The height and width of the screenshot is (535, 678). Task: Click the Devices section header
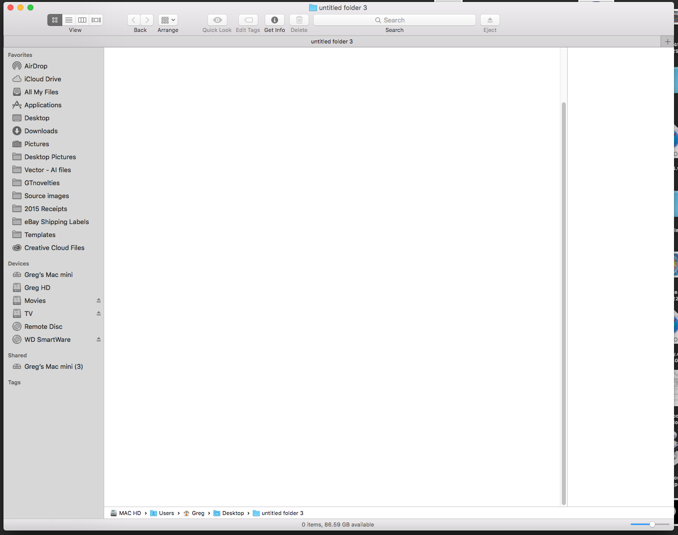pos(18,264)
